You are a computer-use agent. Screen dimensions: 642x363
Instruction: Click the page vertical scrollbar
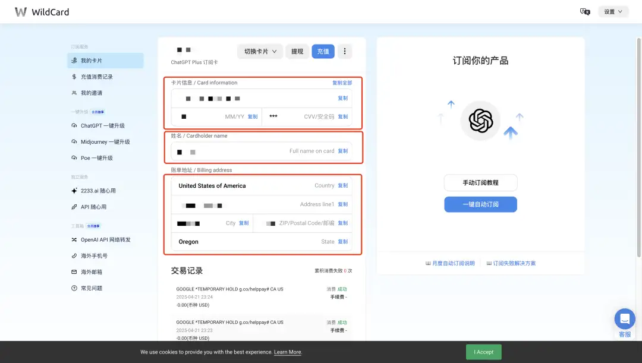[638, 147]
